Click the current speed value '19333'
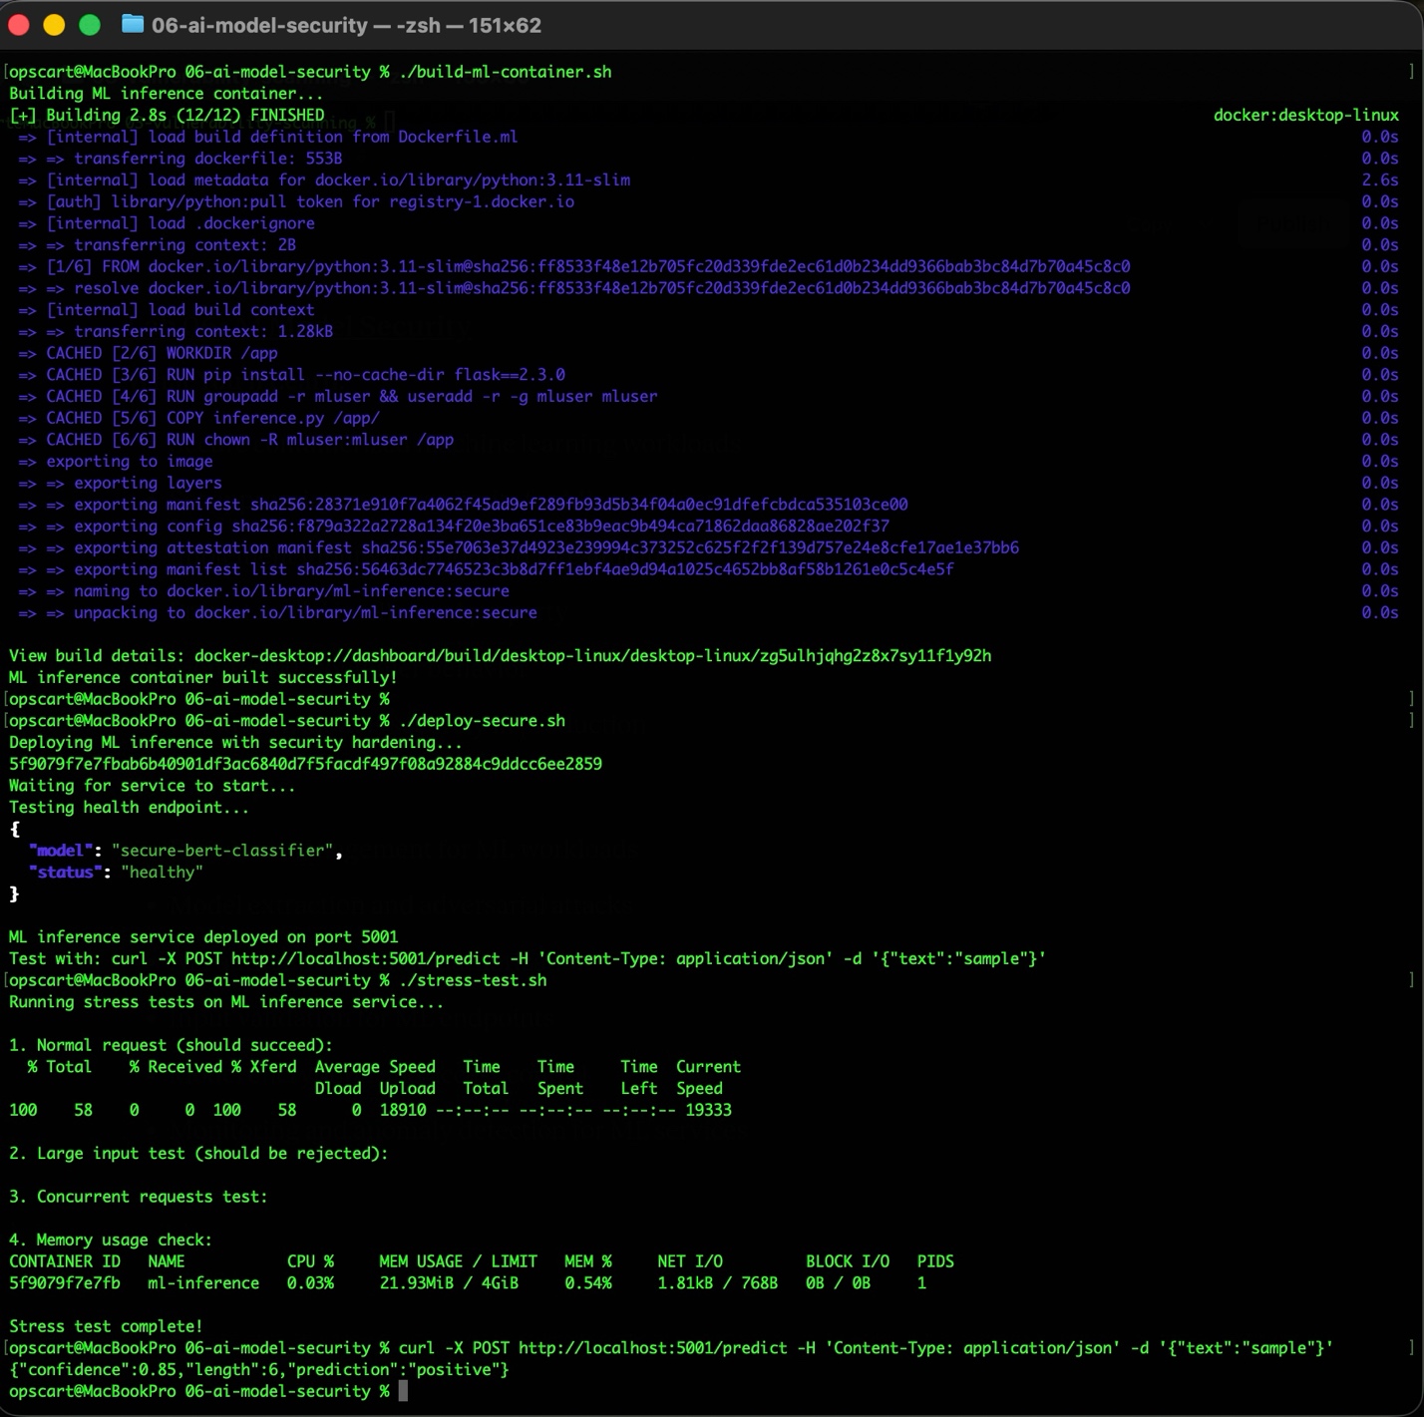The image size is (1424, 1417). [x=708, y=1110]
